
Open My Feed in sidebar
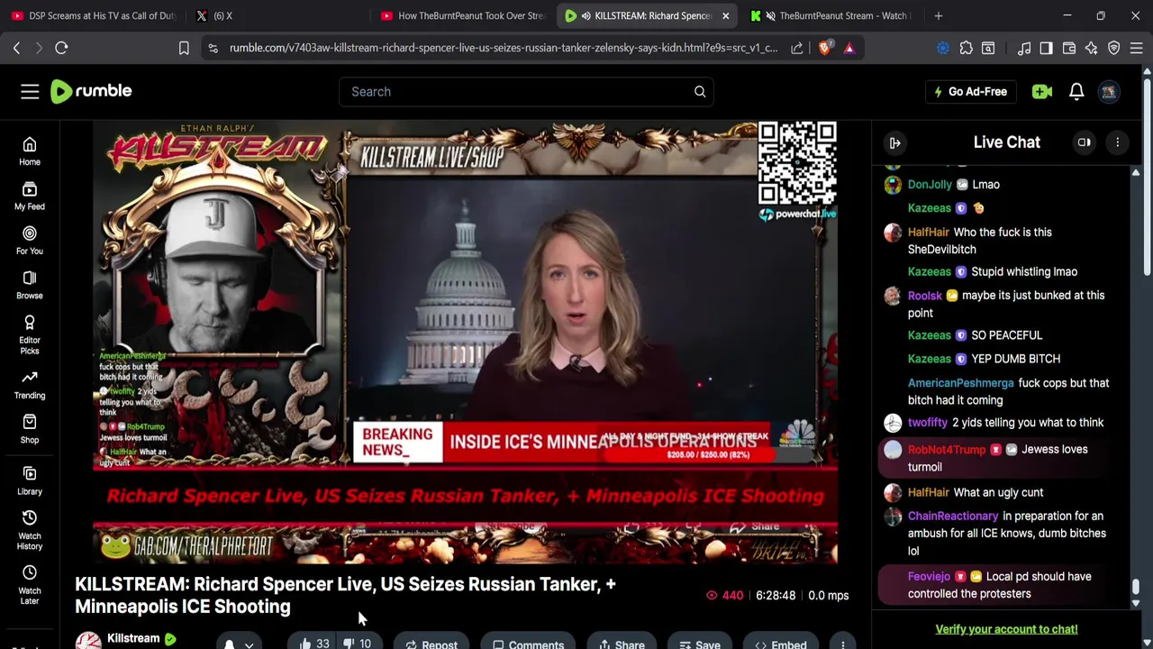coord(30,196)
